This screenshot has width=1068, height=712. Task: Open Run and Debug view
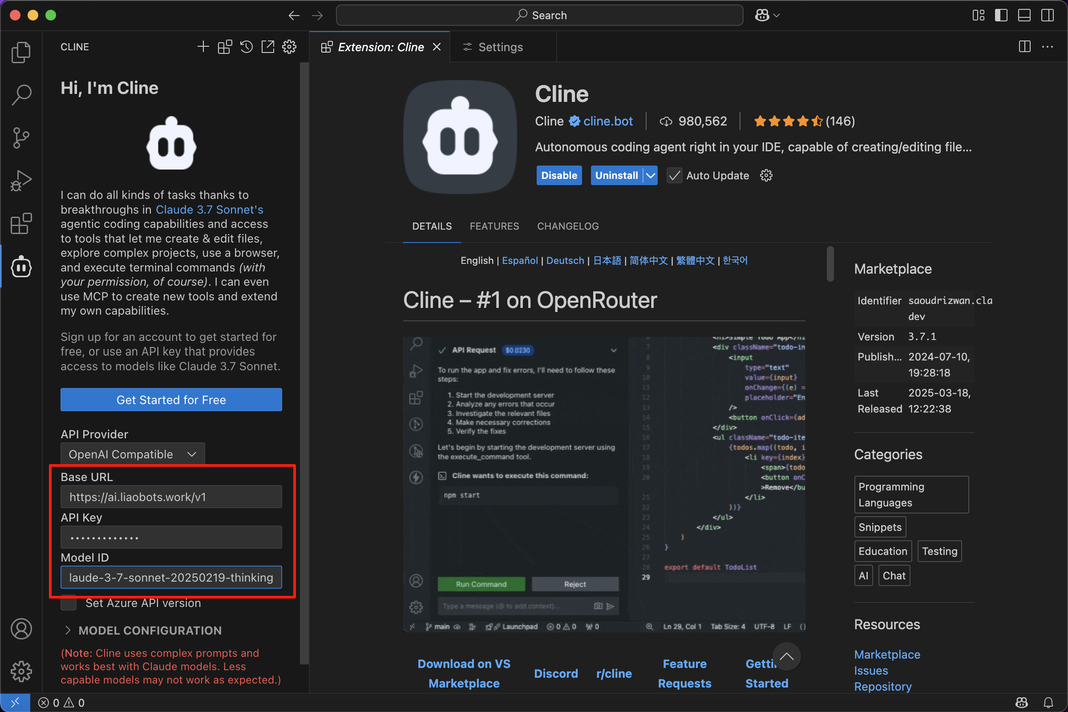(x=21, y=180)
